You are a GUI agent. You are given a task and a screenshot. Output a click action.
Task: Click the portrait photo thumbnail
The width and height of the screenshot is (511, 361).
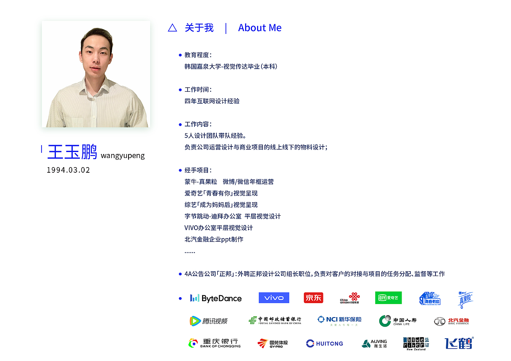96,74
